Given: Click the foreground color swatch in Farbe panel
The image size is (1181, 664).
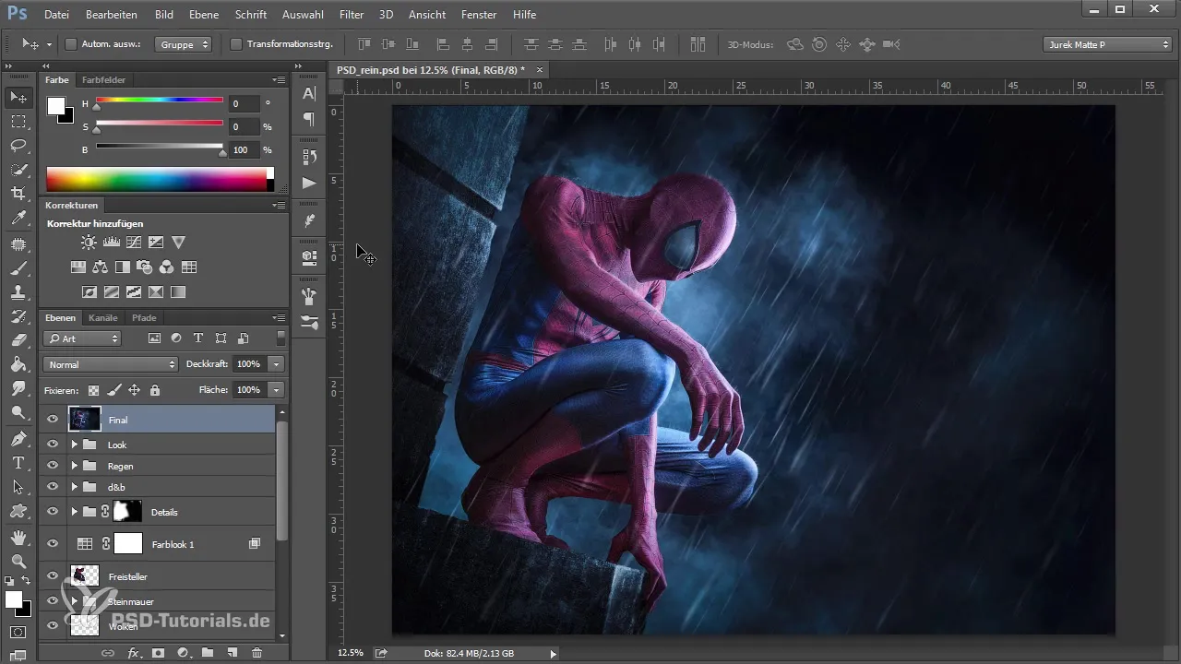Looking at the screenshot, I should click(x=56, y=105).
